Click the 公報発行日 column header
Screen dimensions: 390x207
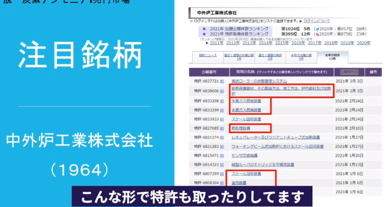pos(349,72)
